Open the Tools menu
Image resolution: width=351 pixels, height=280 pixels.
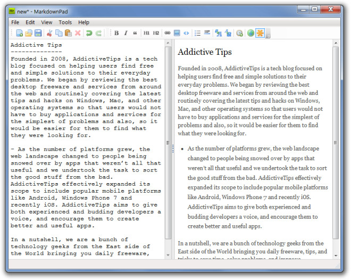pyautogui.click(x=65, y=22)
